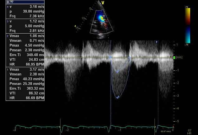The width and height of the screenshot is (198, 135).
Task: Click the trace end cross on the baseline
Action: [x=130, y=58]
